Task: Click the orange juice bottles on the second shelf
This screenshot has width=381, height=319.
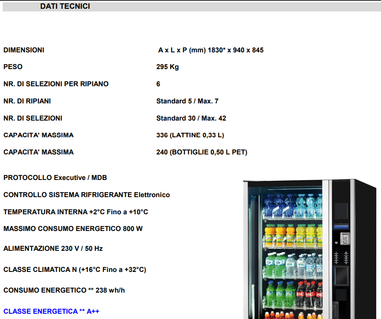Action: (x=282, y=235)
